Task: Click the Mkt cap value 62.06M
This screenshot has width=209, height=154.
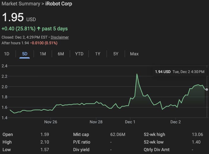Action: [118, 134]
